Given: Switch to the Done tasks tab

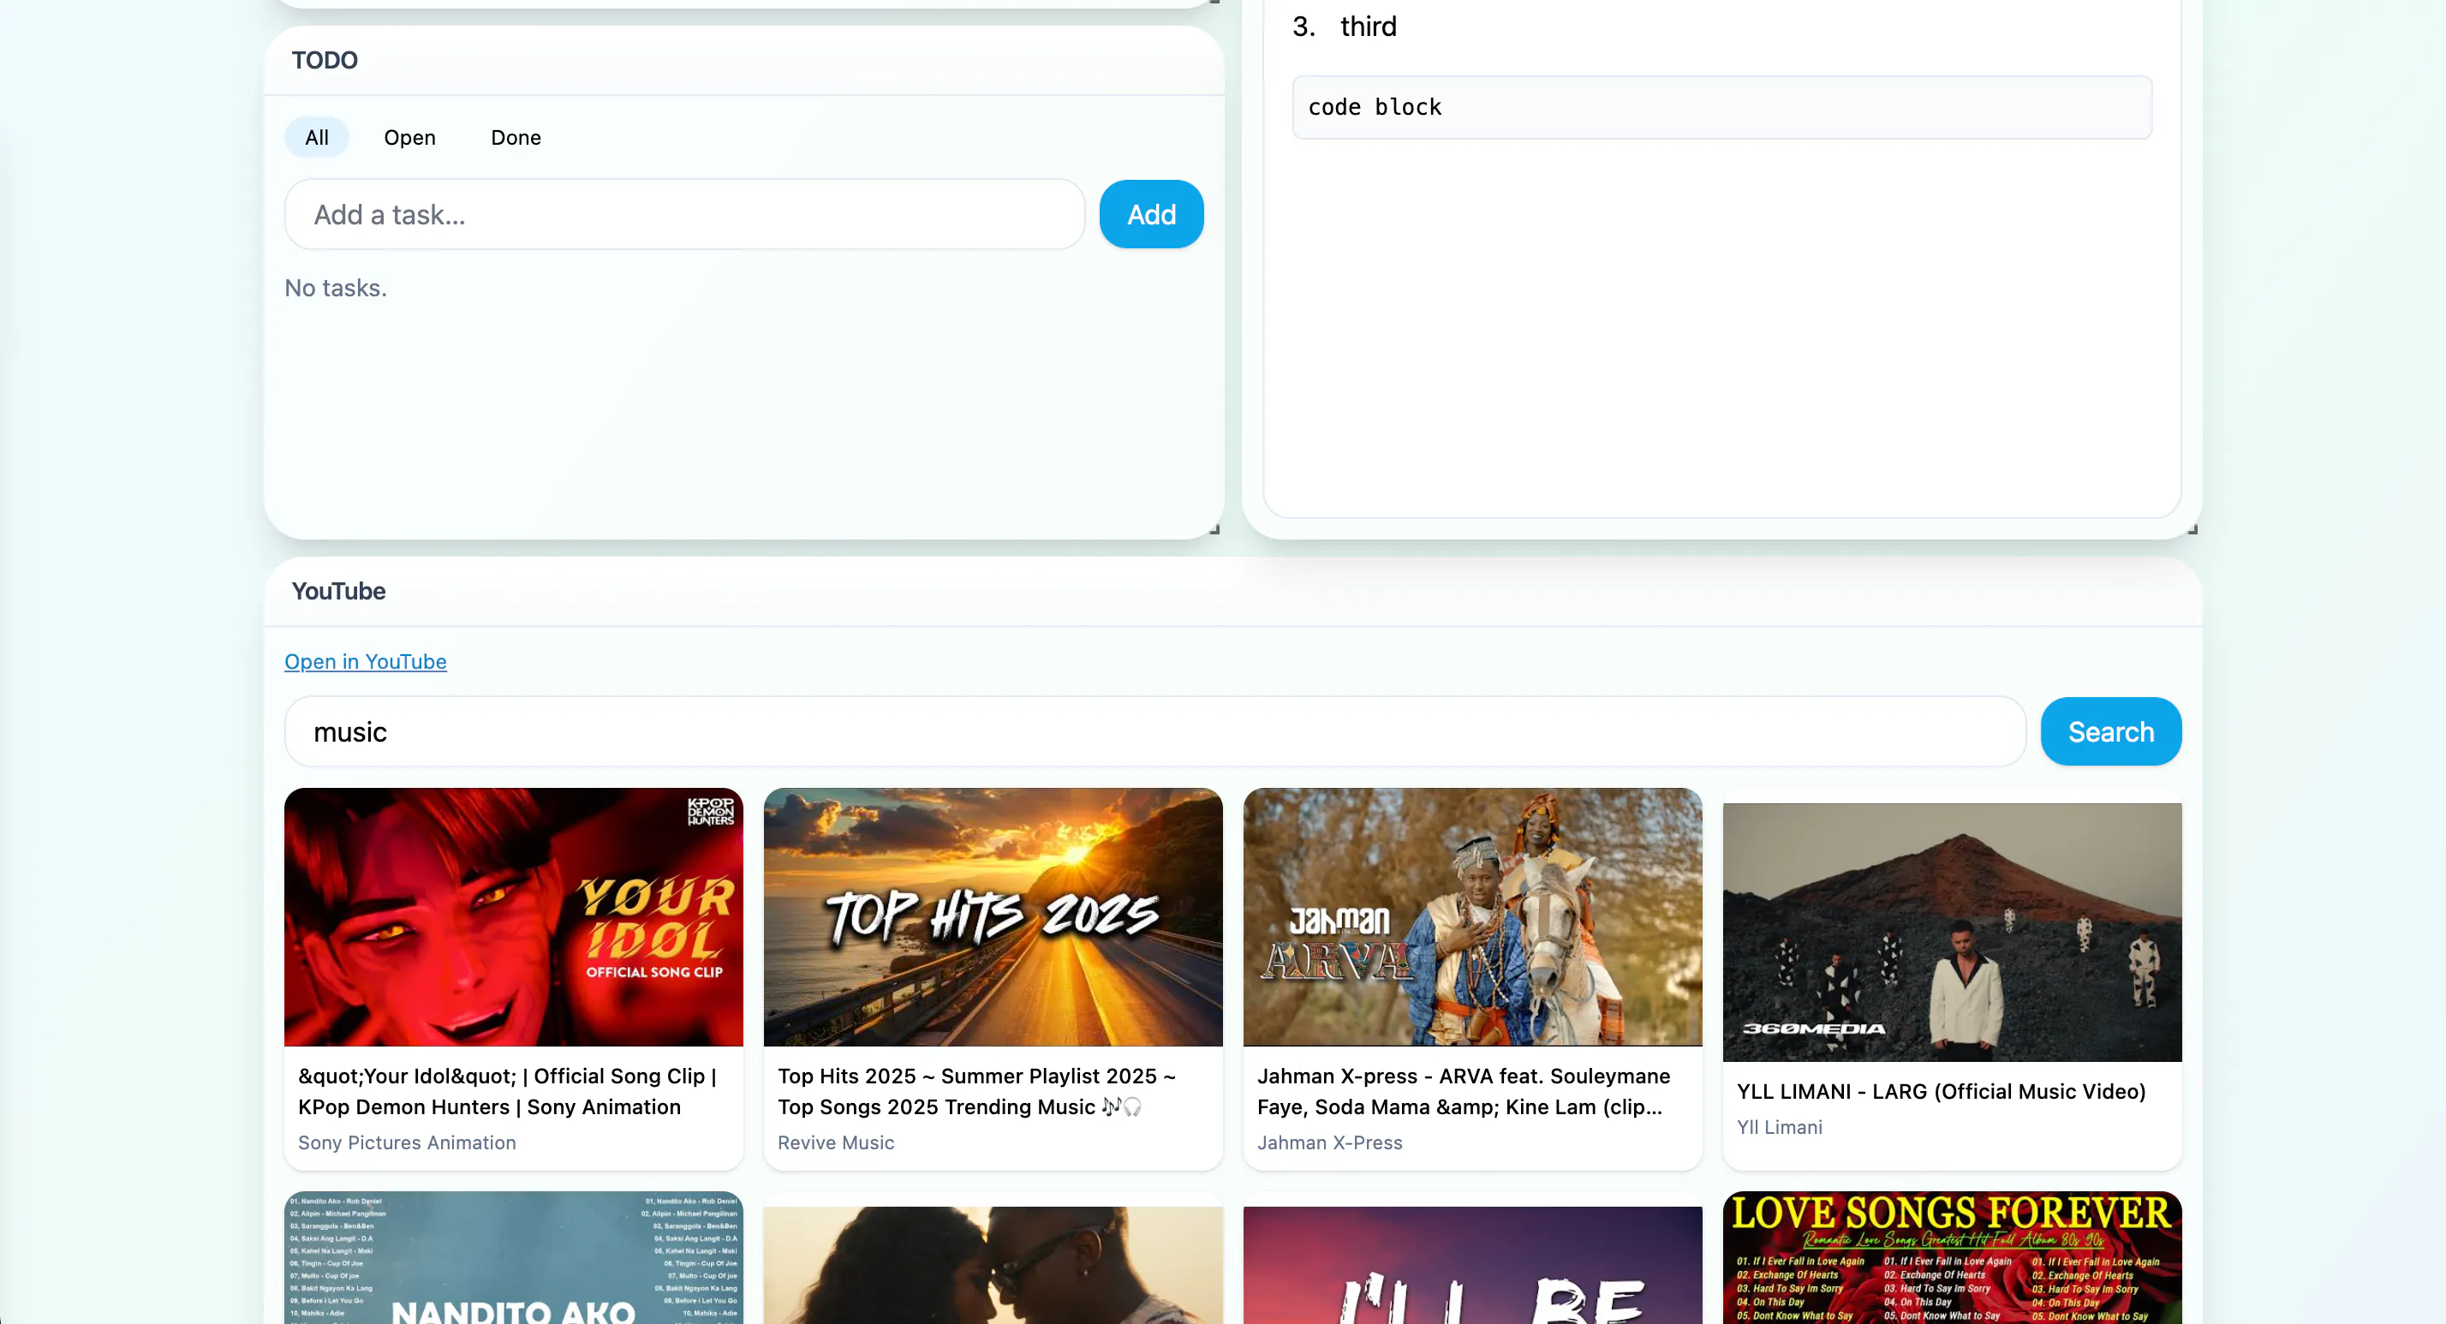Looking at the screenshot, I should 516,137.
